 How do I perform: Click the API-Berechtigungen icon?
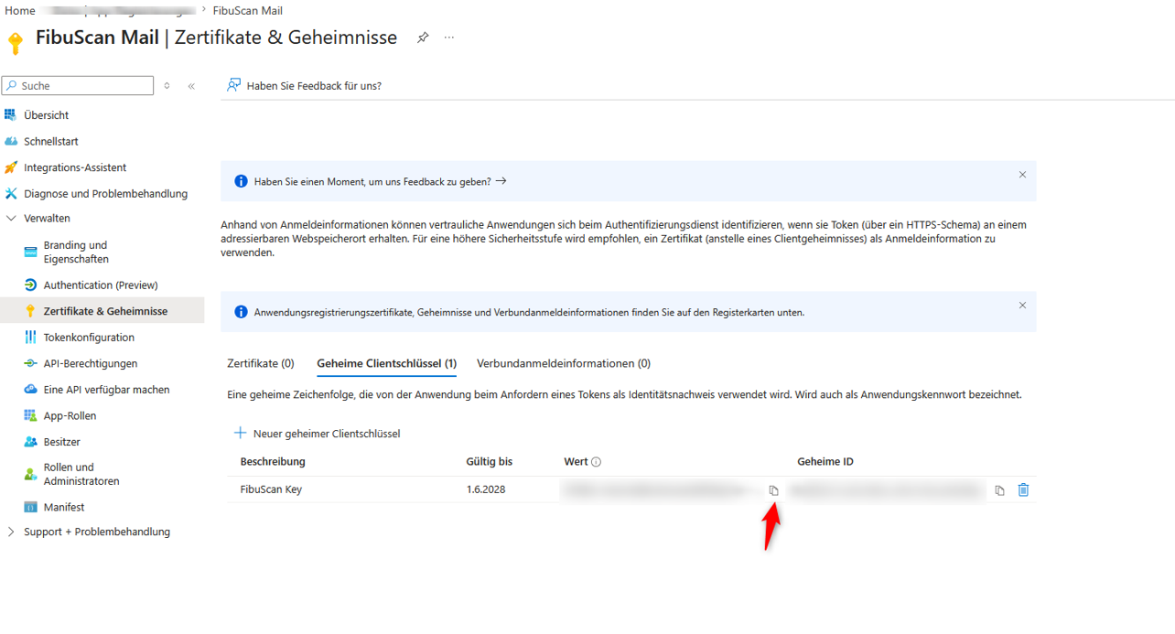pyautogui.click(x=30, y=364)
